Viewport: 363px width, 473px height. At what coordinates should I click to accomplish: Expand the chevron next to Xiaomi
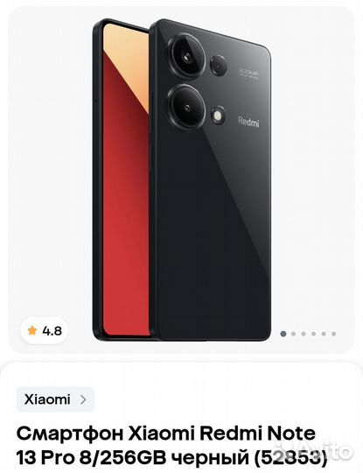(x=83, y=399)
